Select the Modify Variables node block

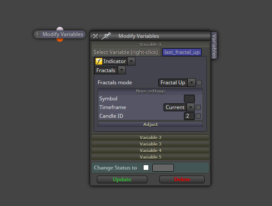(x=60, y=34)
